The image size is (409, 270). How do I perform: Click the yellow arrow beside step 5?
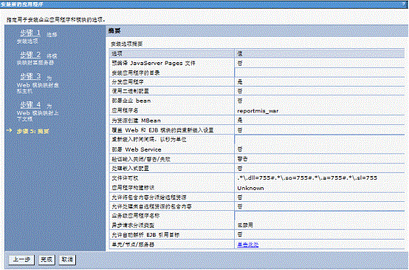point(10,130)
